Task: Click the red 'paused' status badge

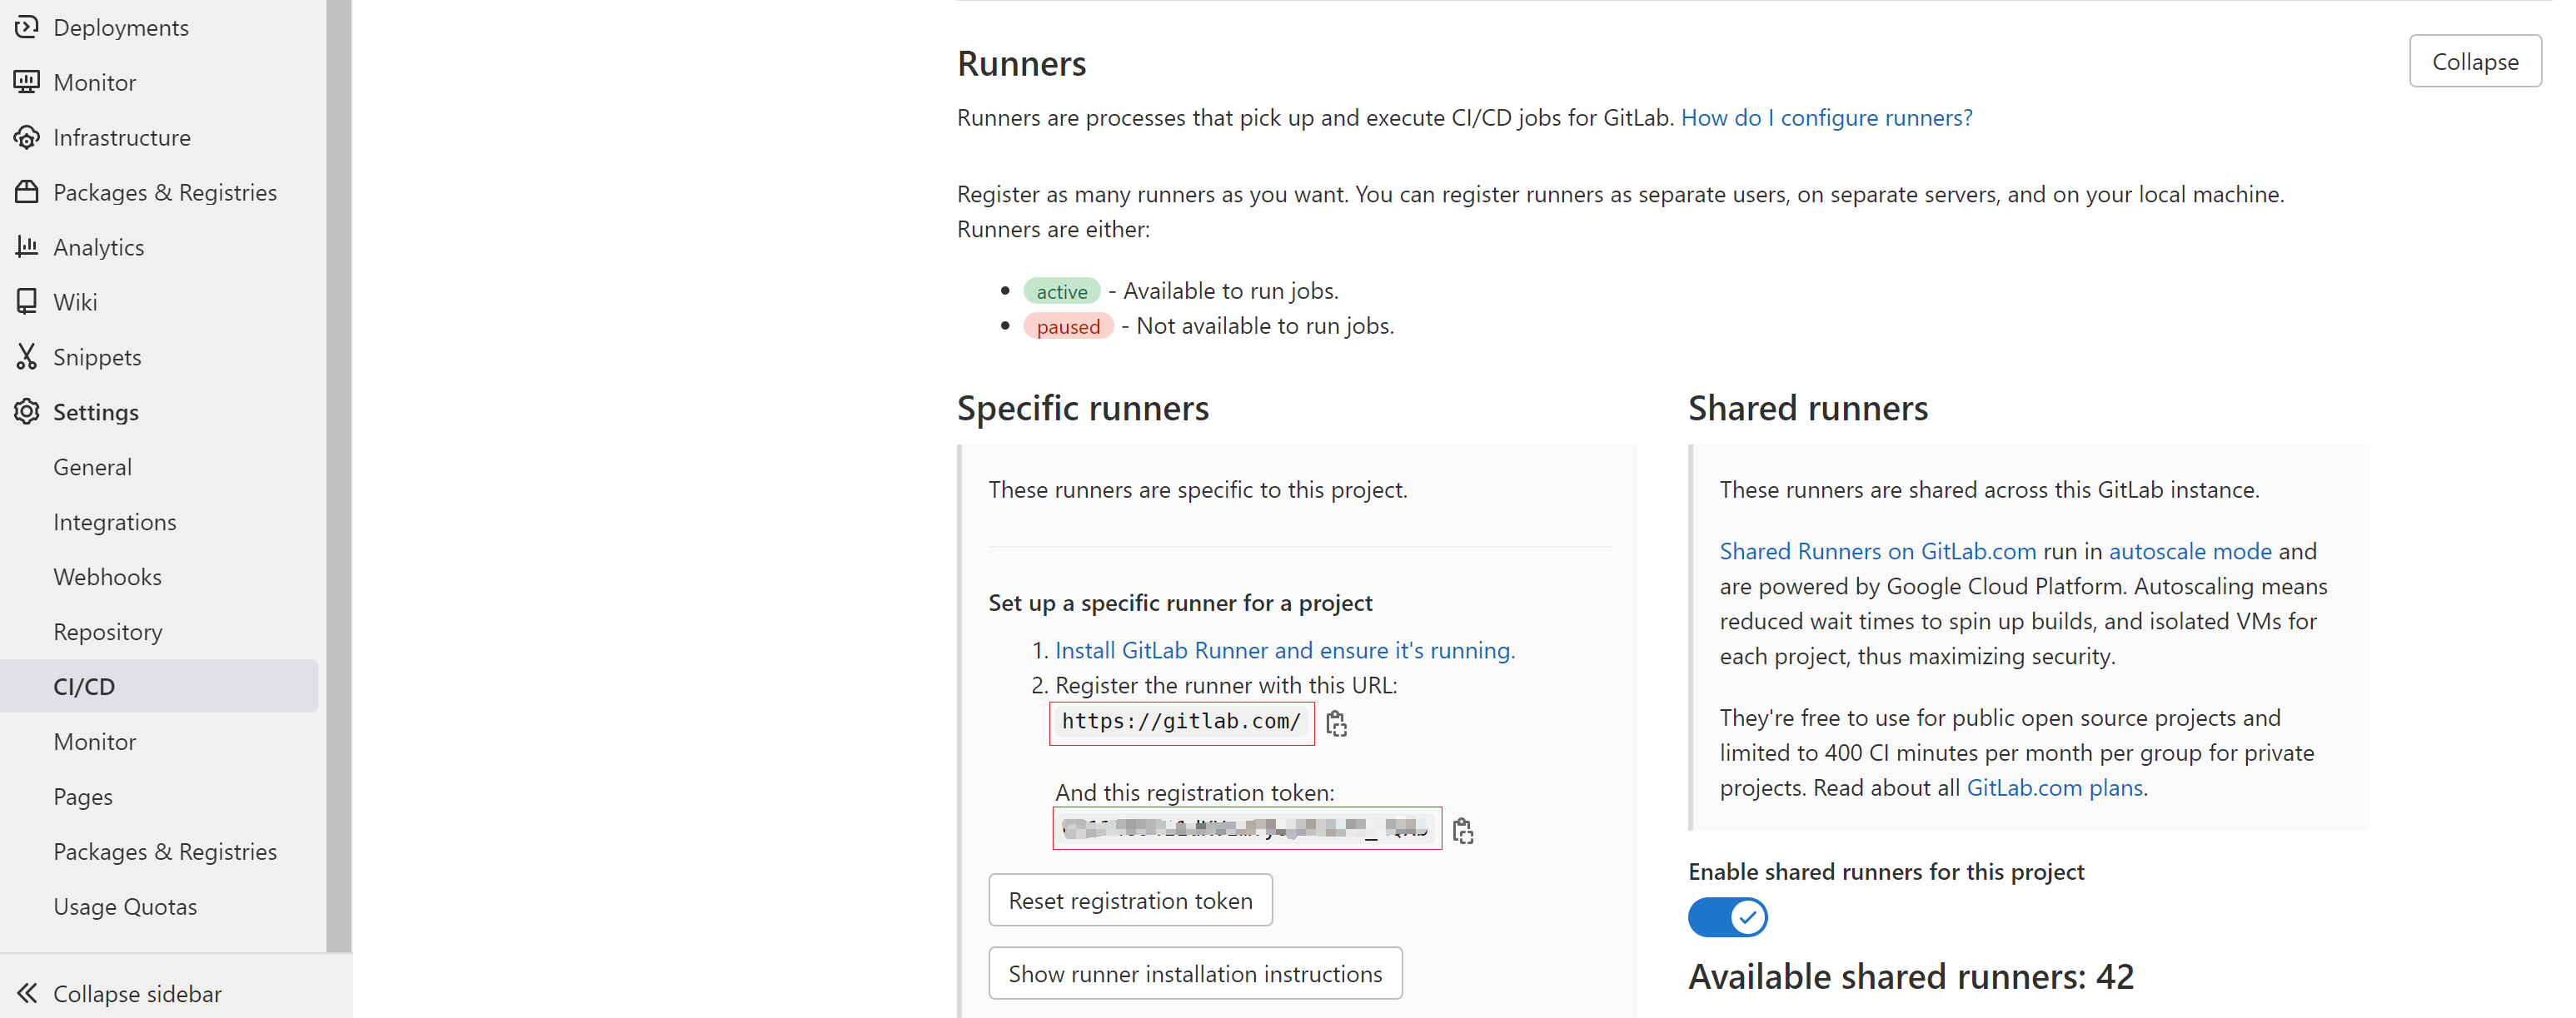Action: tap(1068, 325)
